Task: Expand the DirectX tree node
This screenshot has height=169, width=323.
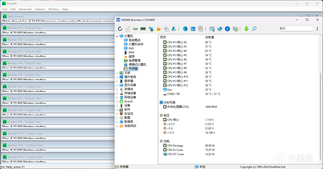Action: coord(117,102)
